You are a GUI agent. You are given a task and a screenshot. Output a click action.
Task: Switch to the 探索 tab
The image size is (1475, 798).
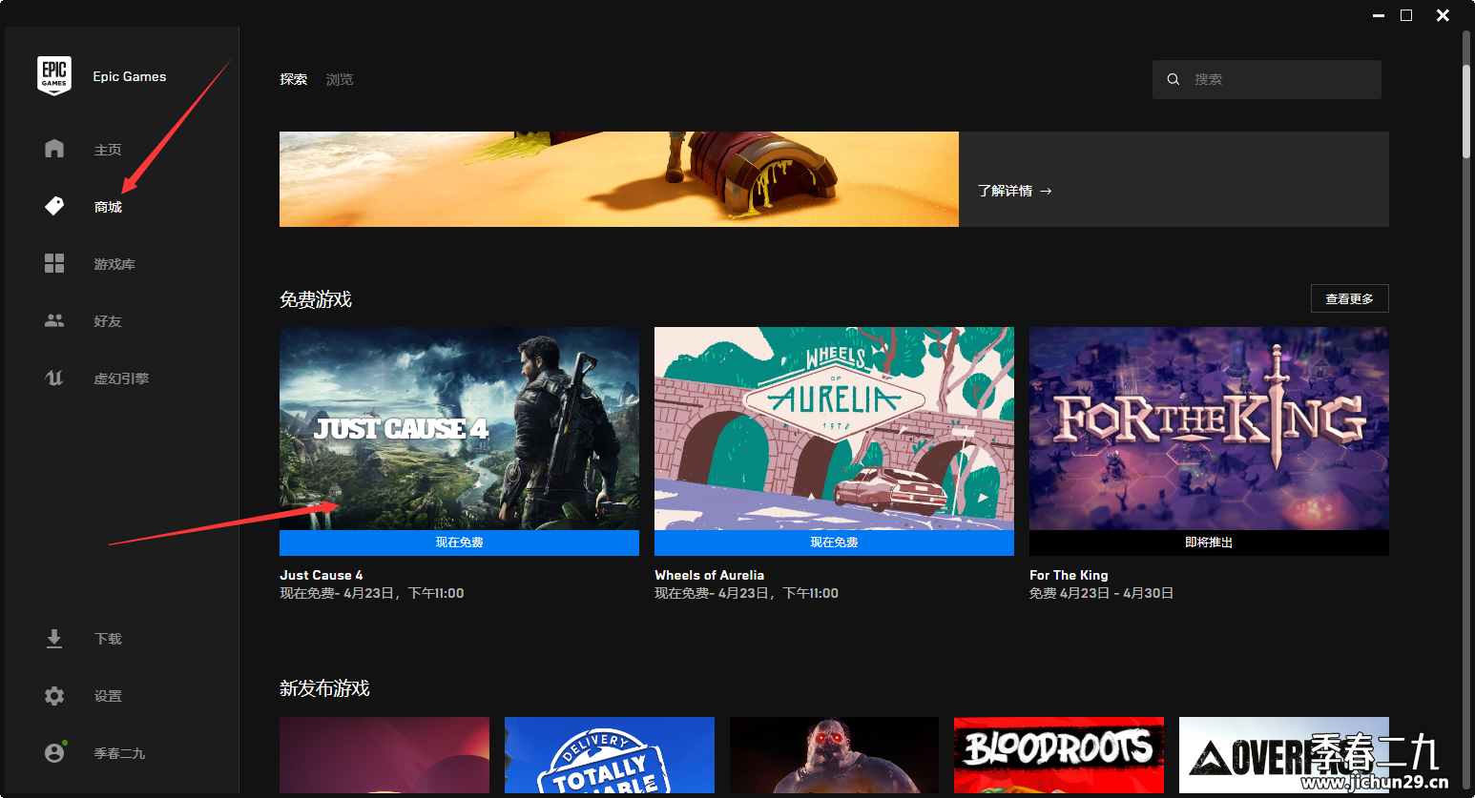pos(293,79)
